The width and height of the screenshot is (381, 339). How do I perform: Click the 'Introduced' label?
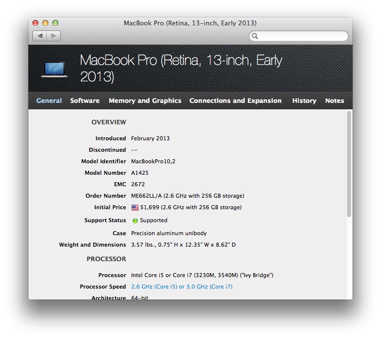[x=111, y=138]
